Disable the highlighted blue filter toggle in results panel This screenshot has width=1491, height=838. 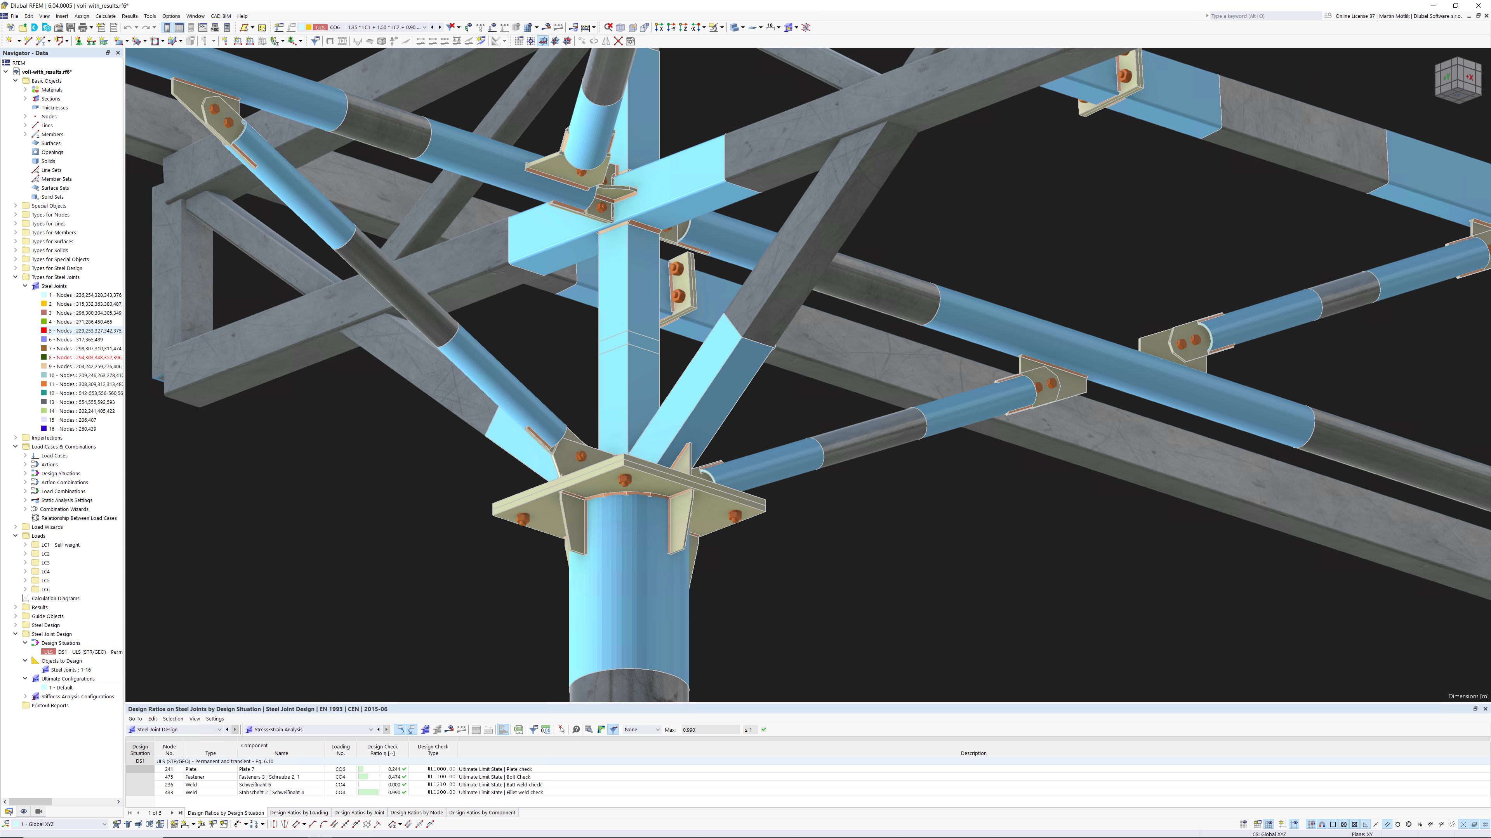(613, 730)
